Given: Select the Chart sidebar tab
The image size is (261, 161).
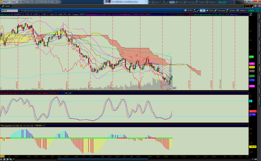Looking at the screenshot, I should (259, 69).
